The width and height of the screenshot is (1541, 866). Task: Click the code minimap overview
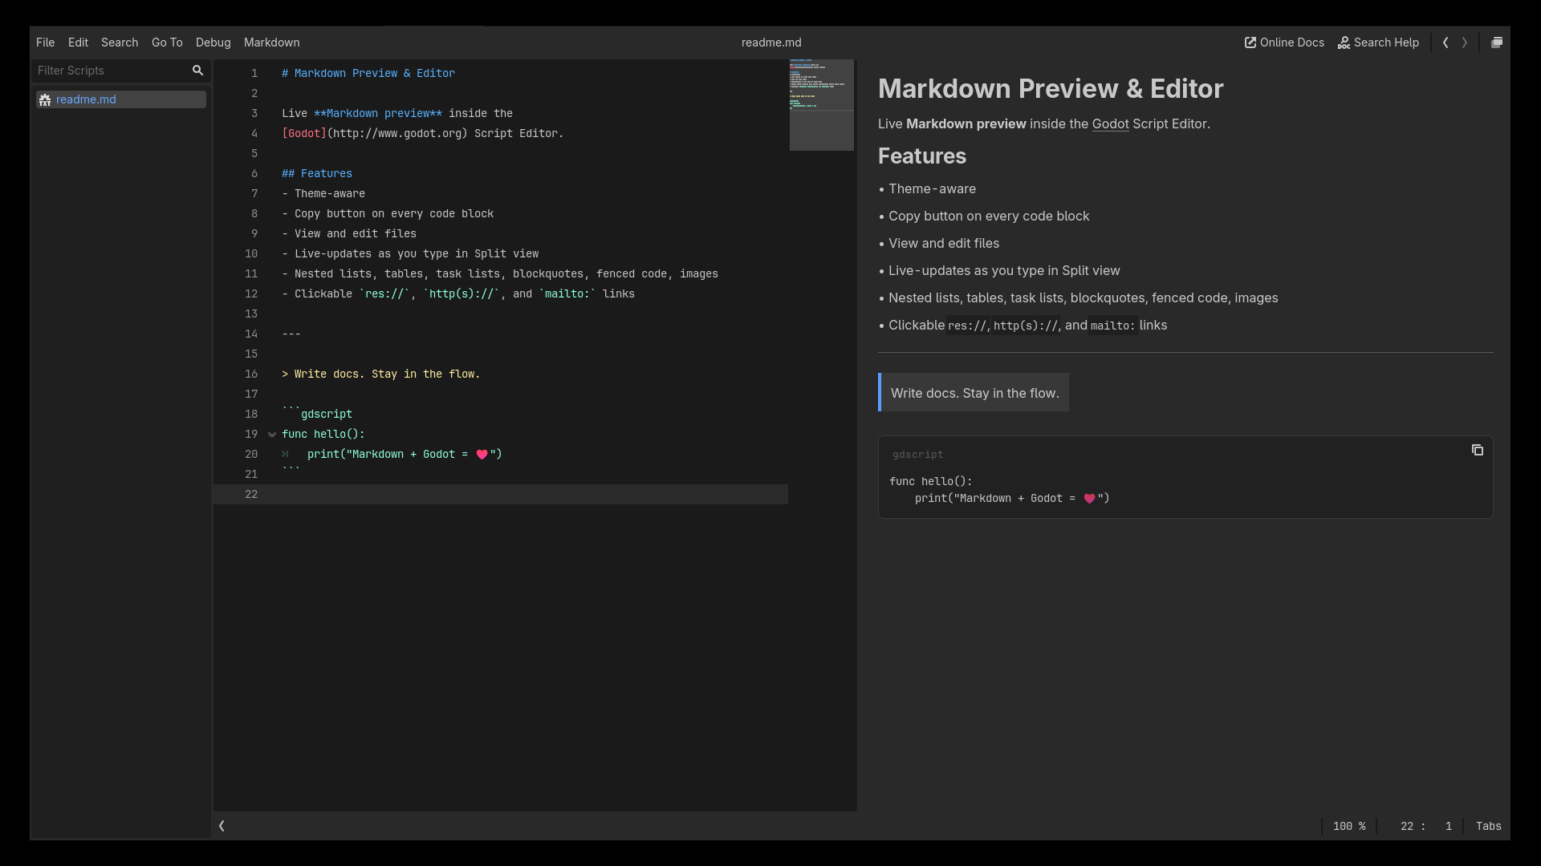click(821, 104)
